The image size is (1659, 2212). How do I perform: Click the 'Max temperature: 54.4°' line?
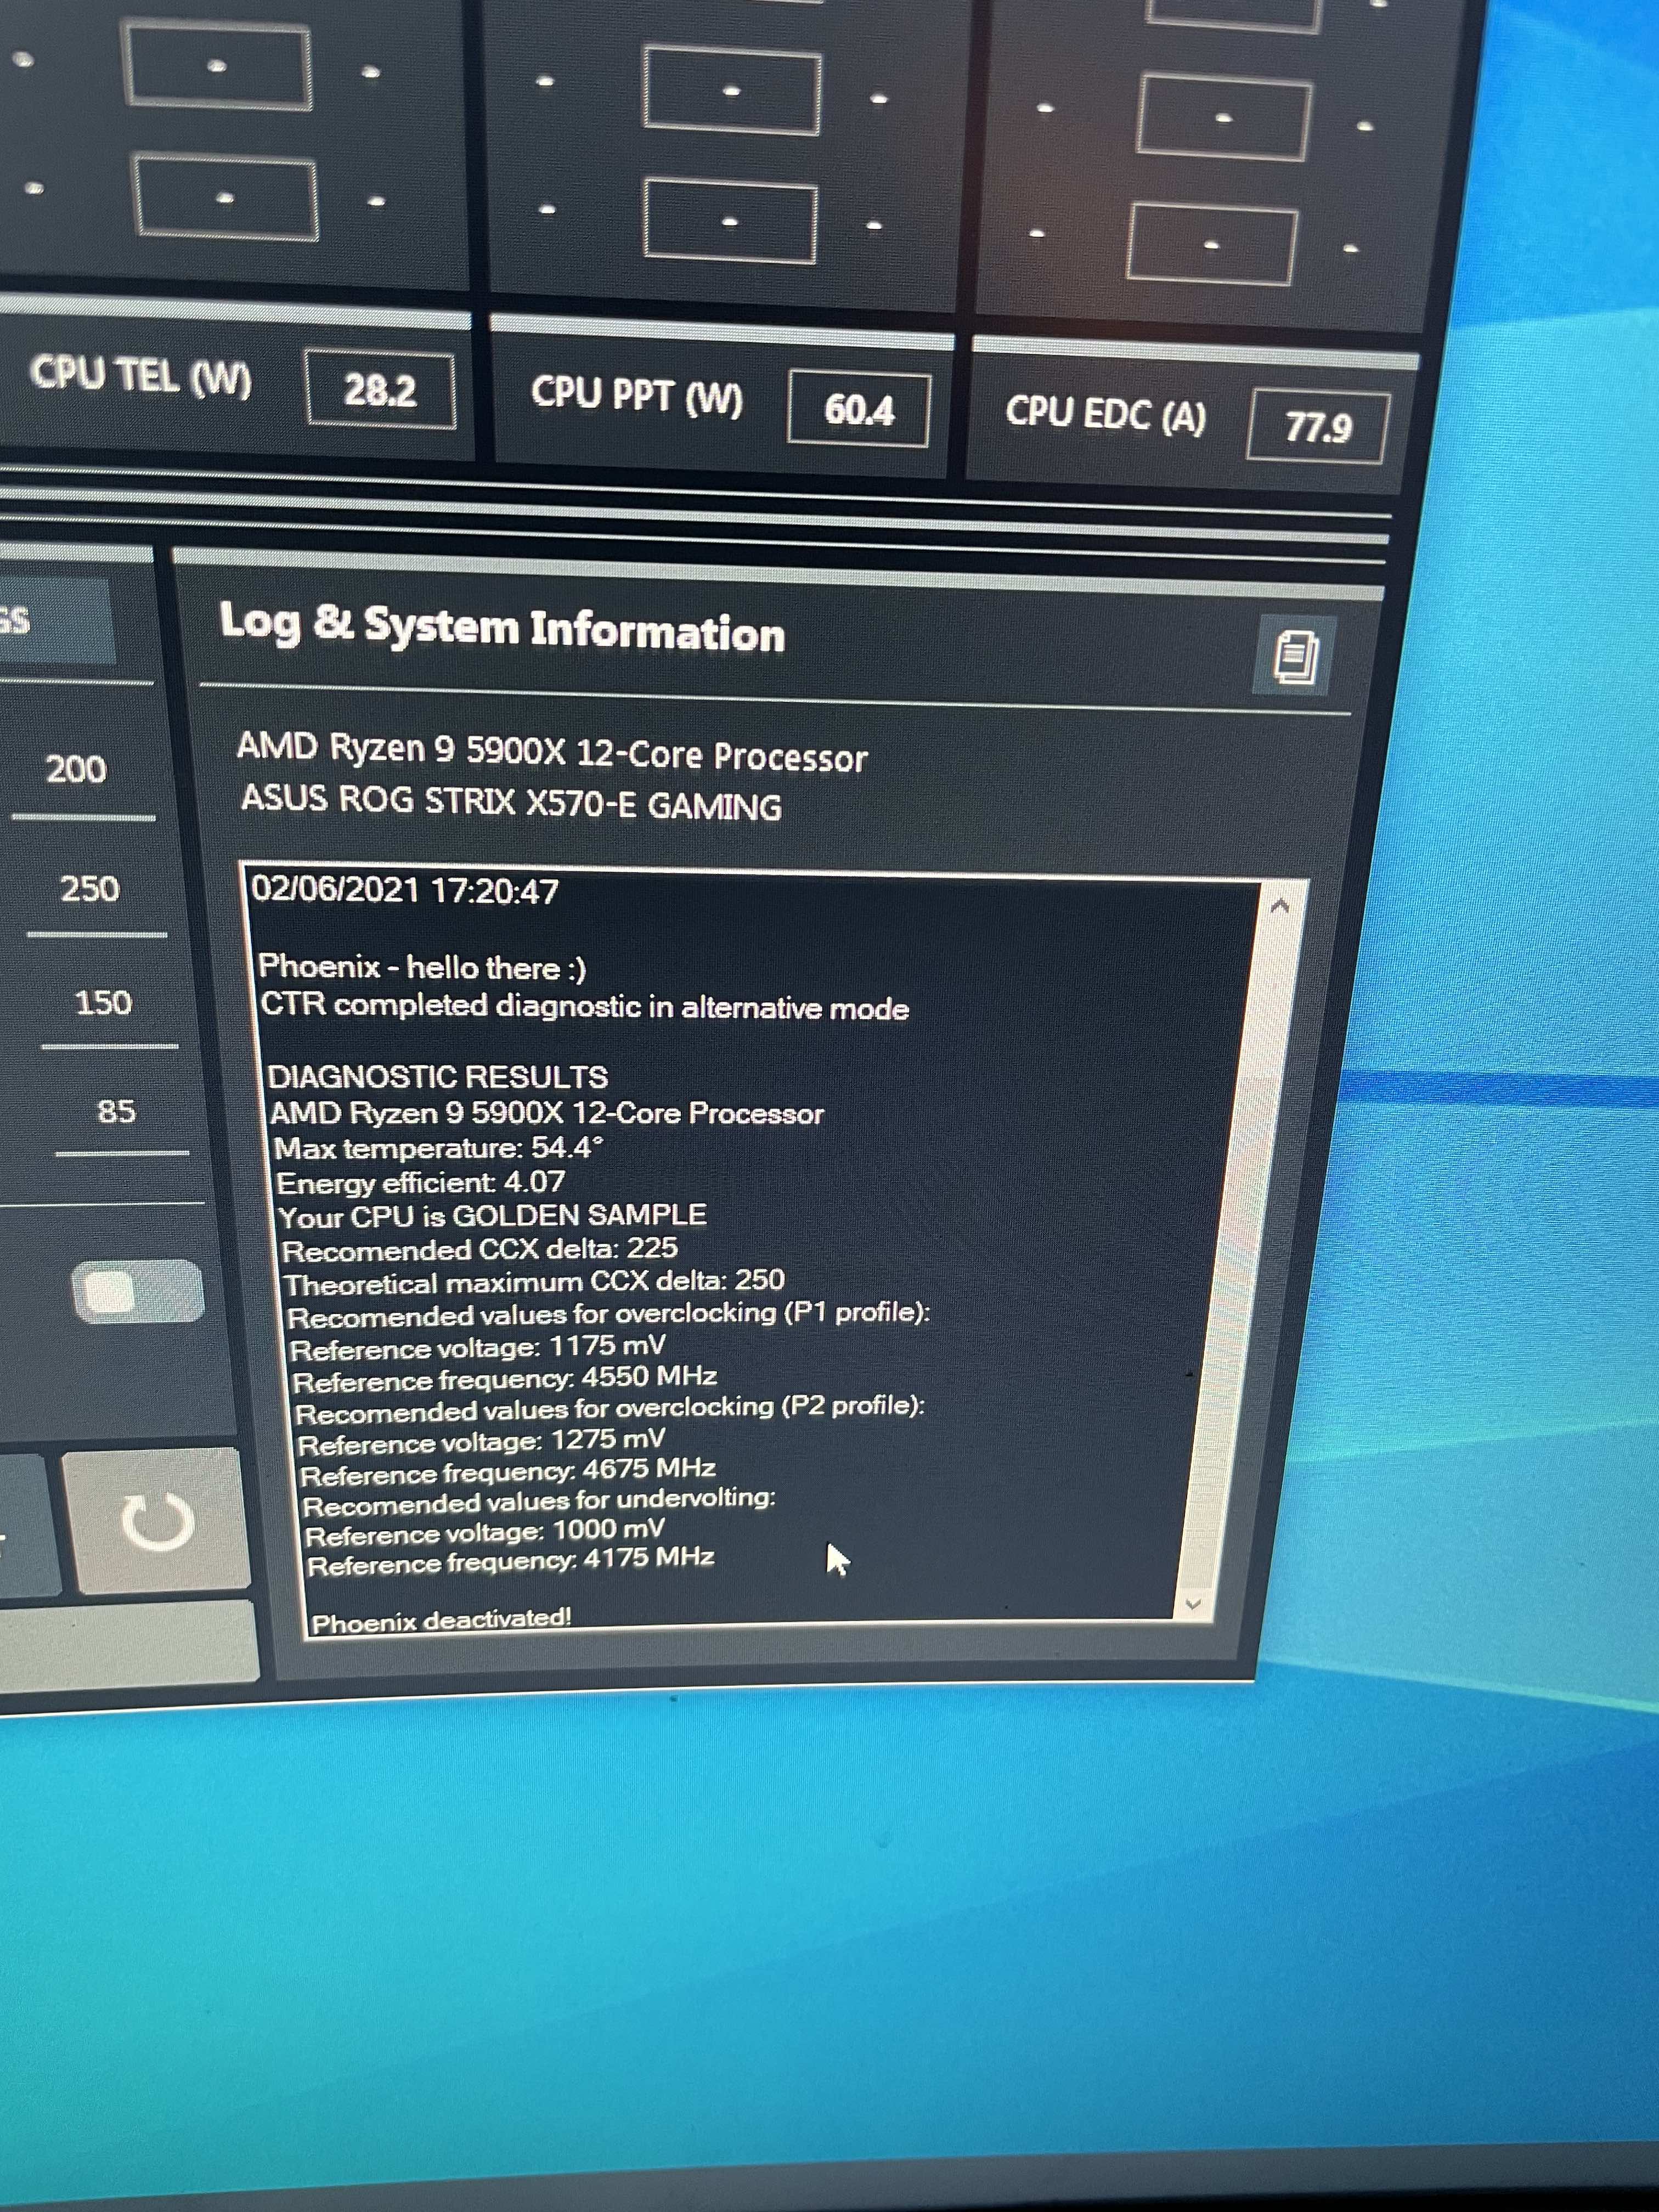tap(440, 1148)
